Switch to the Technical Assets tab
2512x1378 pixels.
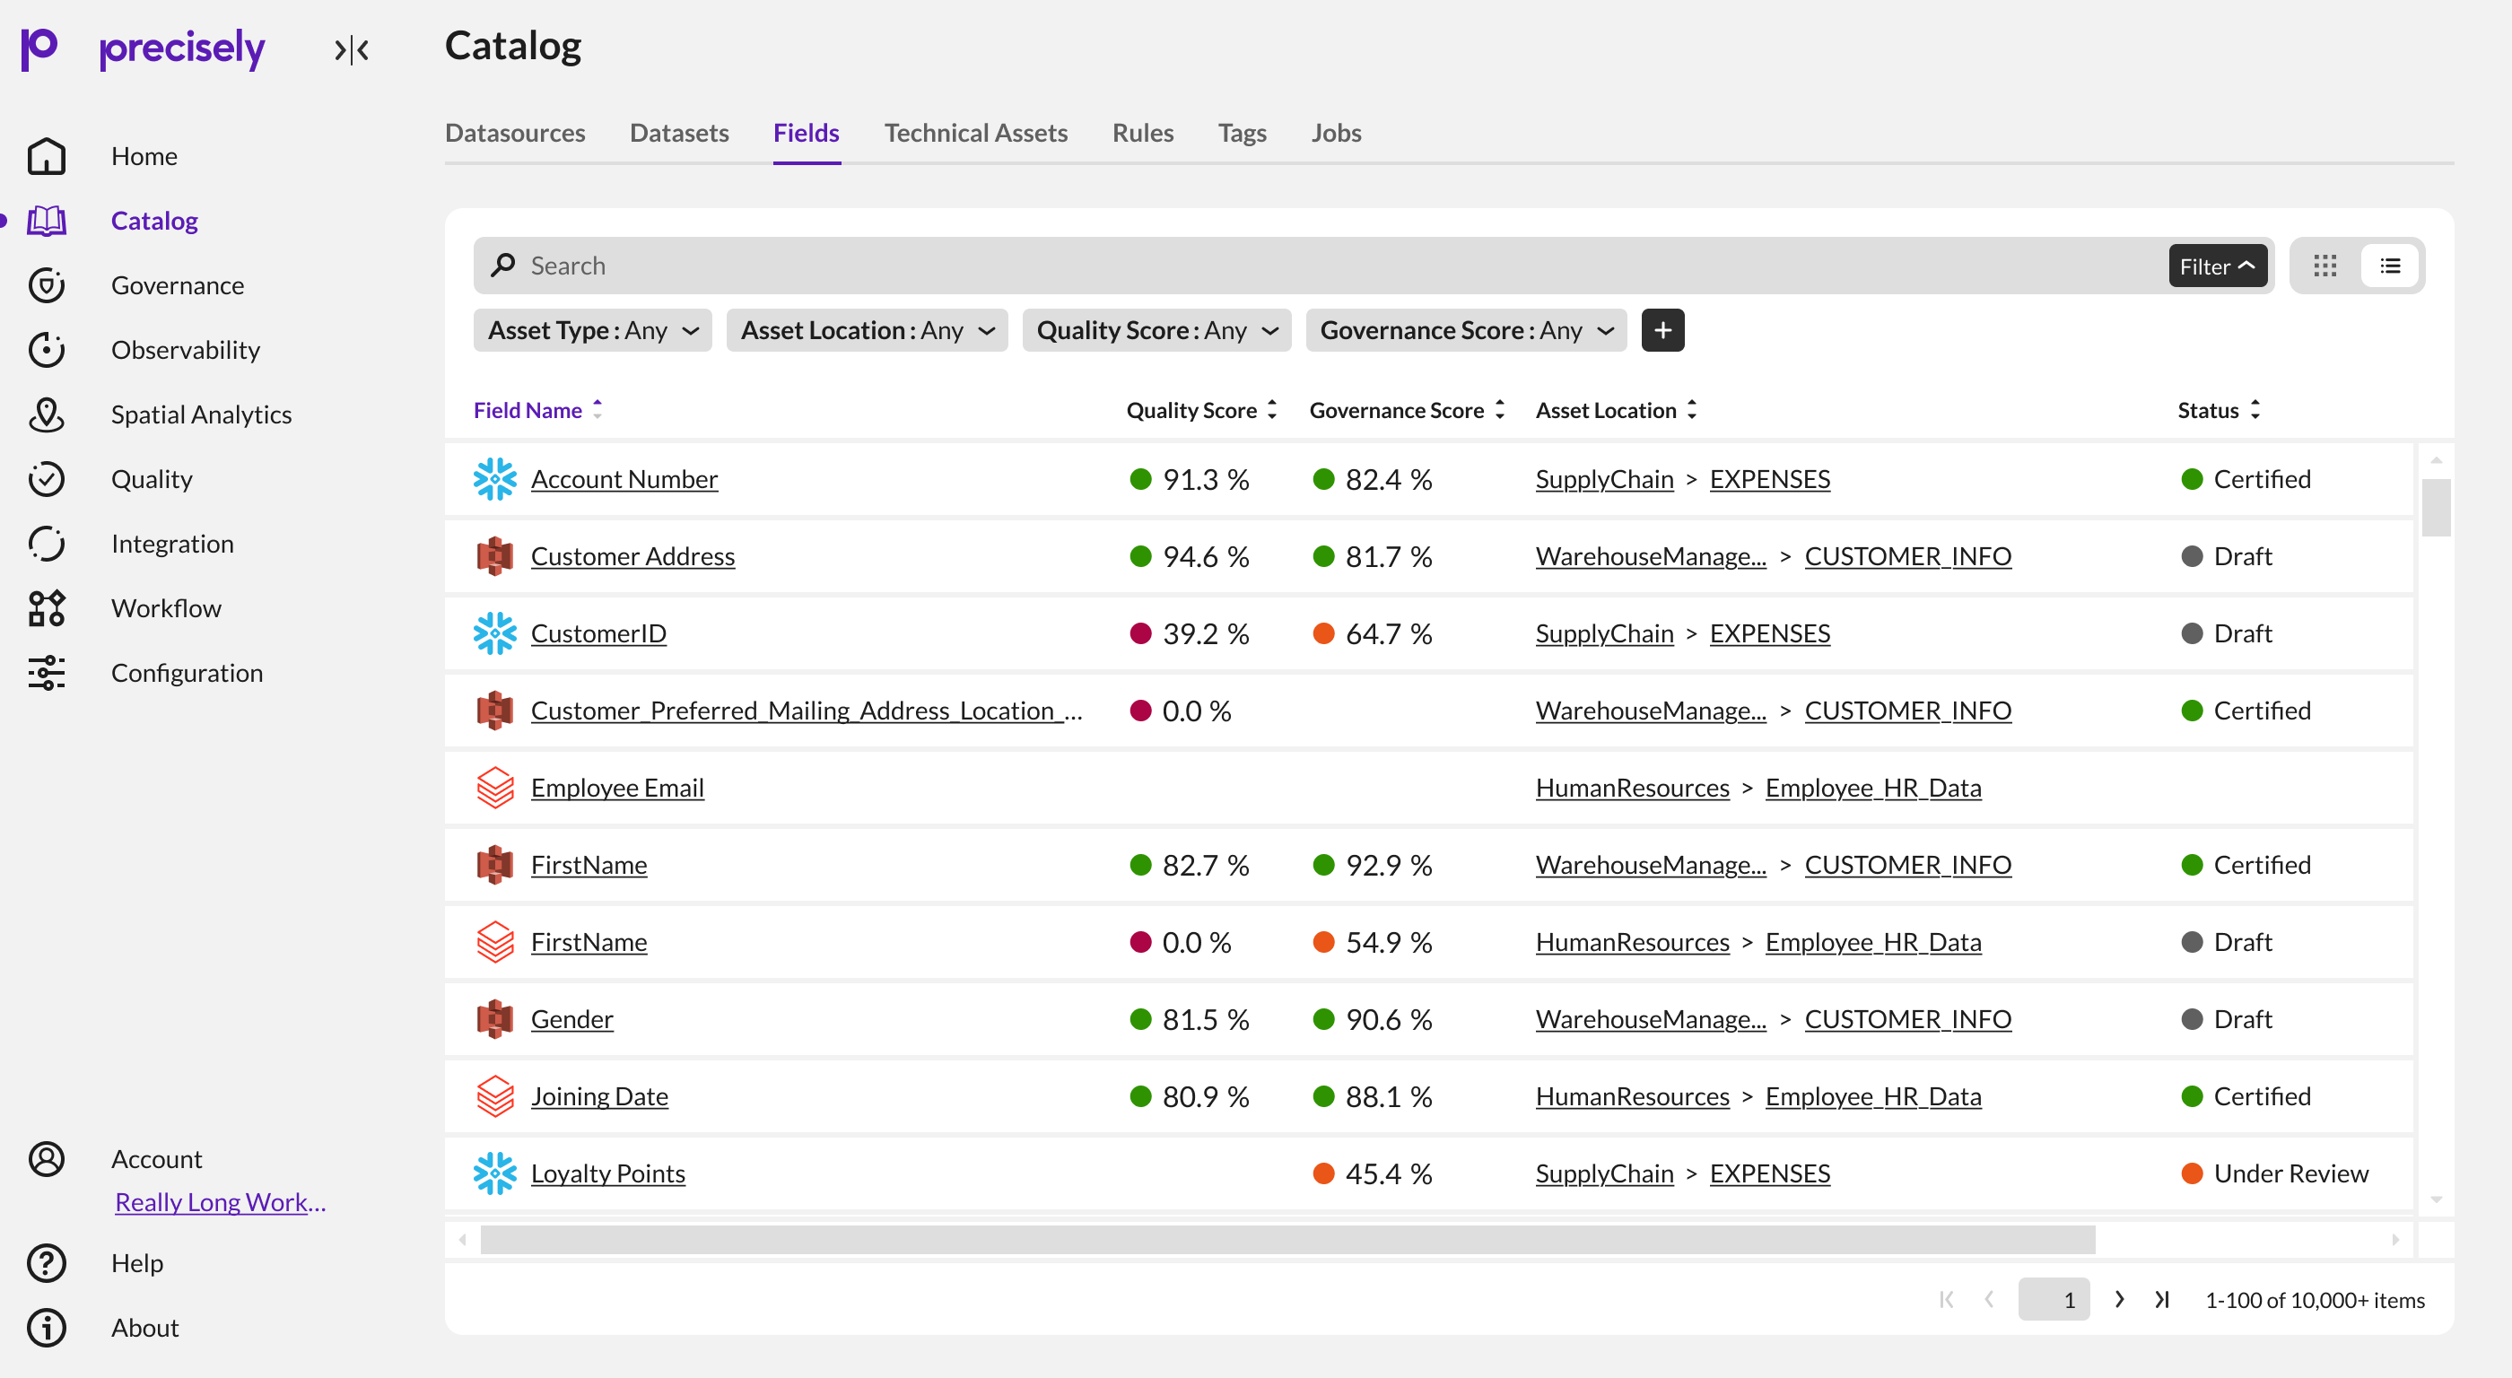975,133
